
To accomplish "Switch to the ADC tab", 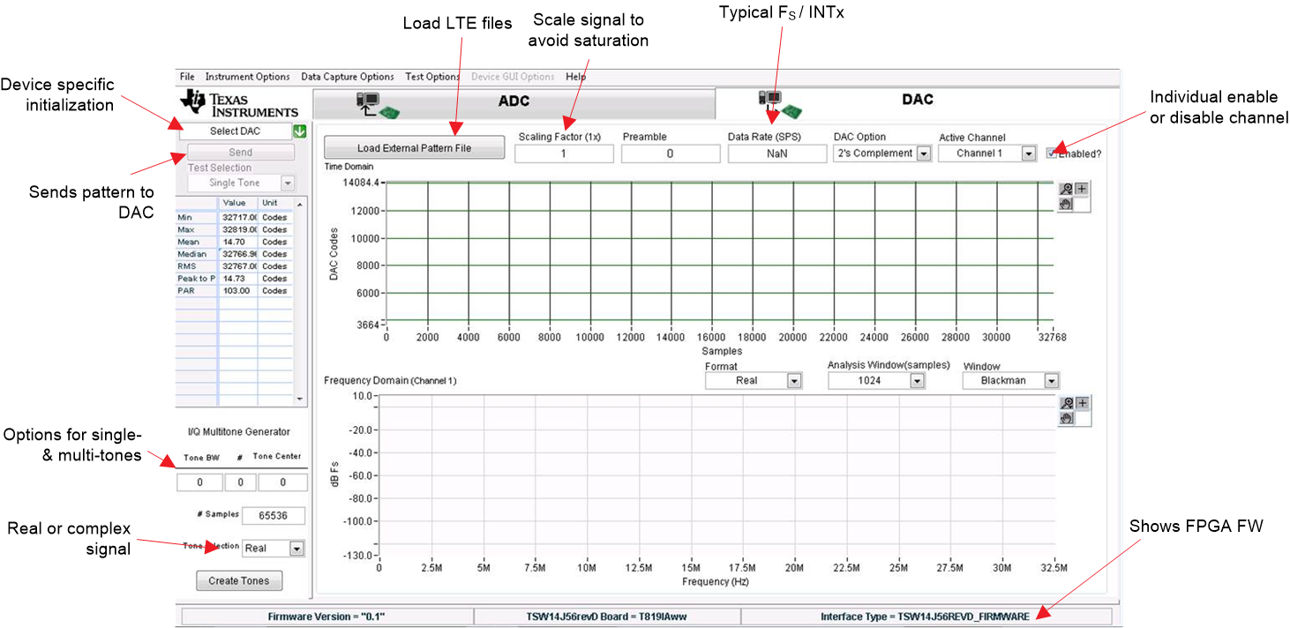I will point(512,101).
